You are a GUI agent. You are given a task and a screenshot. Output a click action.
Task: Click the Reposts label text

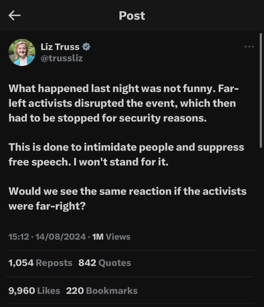click(54, 263)
